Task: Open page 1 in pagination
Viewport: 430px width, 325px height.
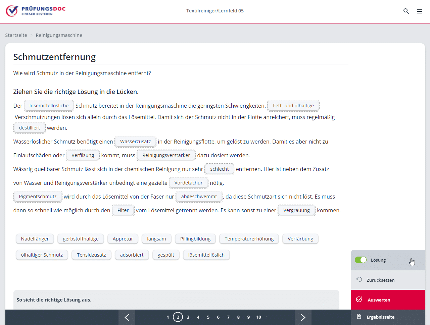Action: pyautogui.click(x=168, y=317)
